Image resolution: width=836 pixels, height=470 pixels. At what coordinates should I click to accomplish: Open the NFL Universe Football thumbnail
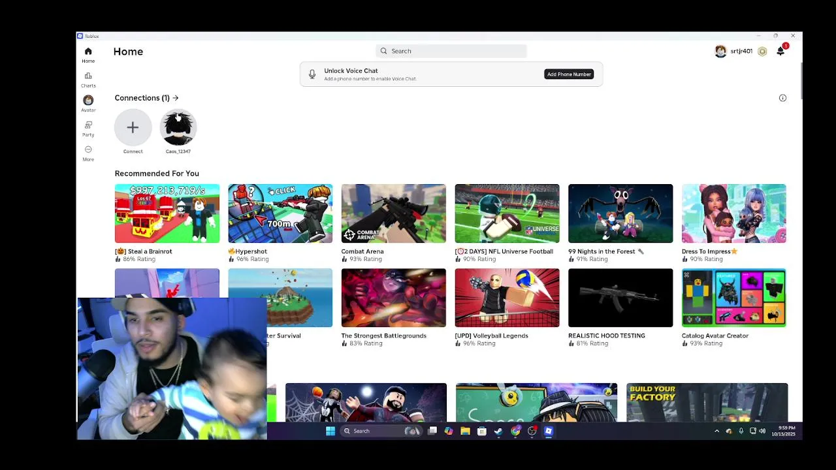[x=507, y=213]
